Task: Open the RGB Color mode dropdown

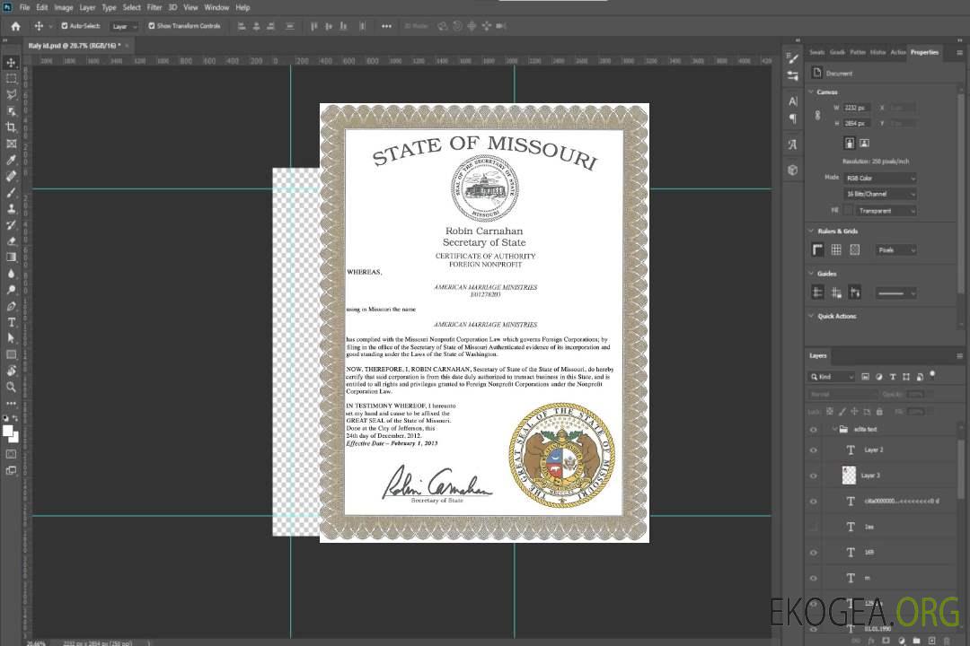Action: [x=879, y=178]
